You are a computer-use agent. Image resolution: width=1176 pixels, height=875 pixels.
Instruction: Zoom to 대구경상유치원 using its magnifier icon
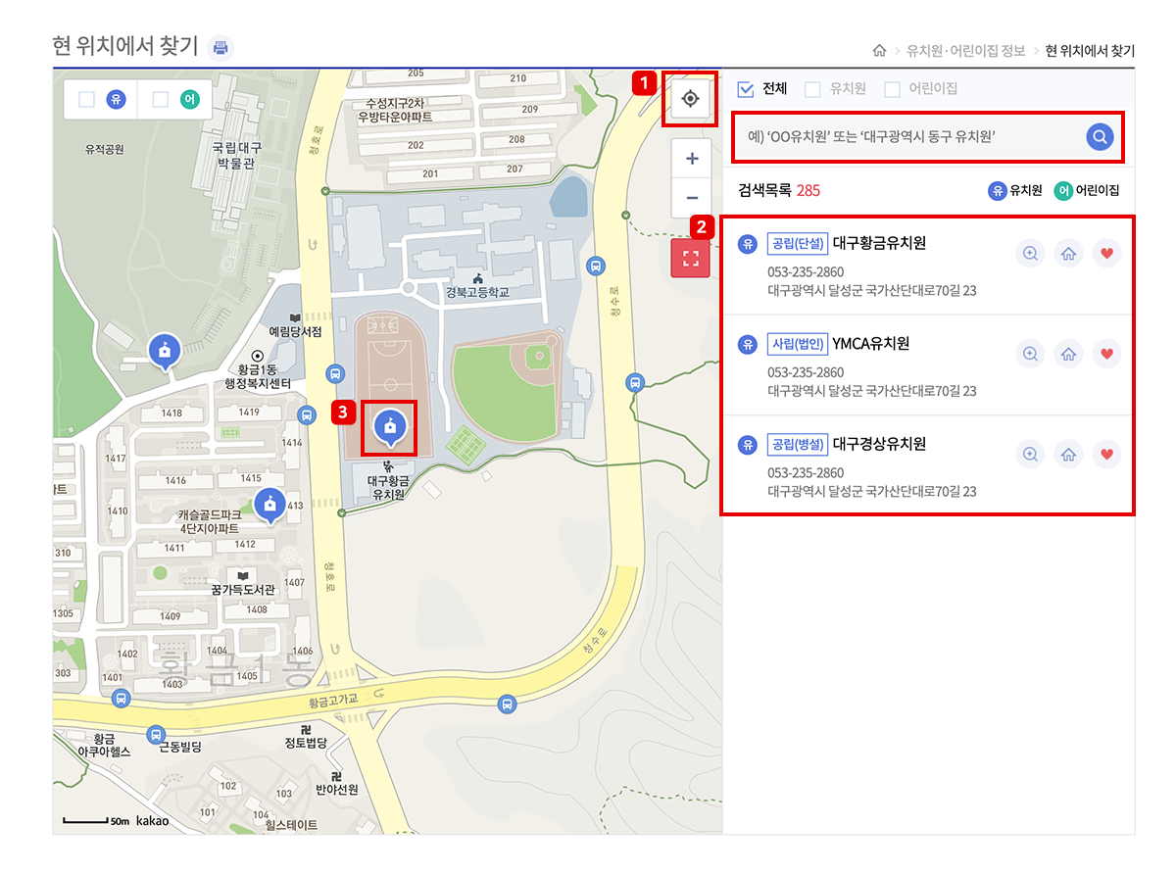1030,454
